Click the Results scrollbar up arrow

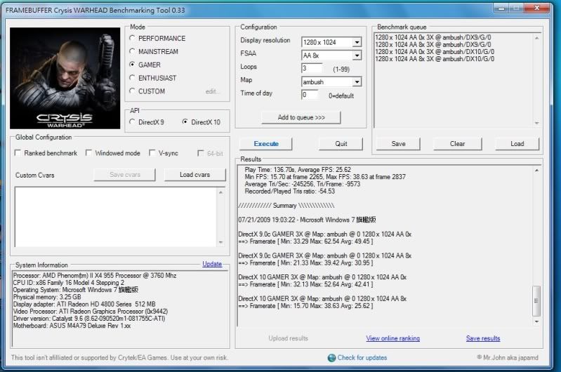pos(536,171)
